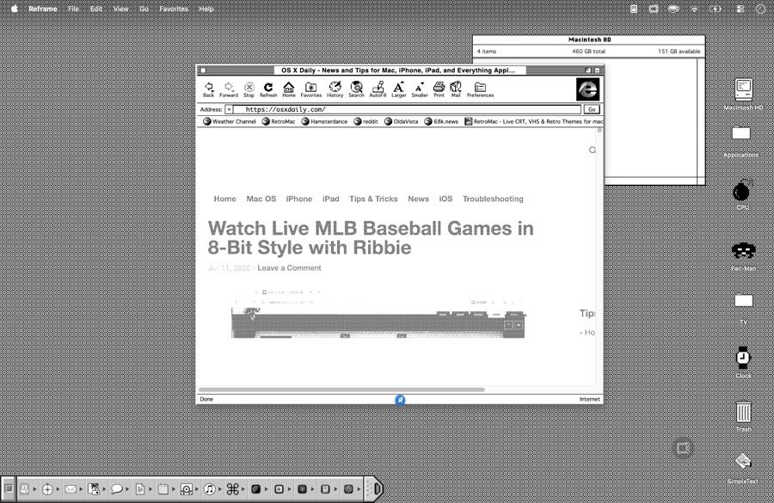Open the 68k.news bookmark
Screen dimensions: 774x503
441,121
